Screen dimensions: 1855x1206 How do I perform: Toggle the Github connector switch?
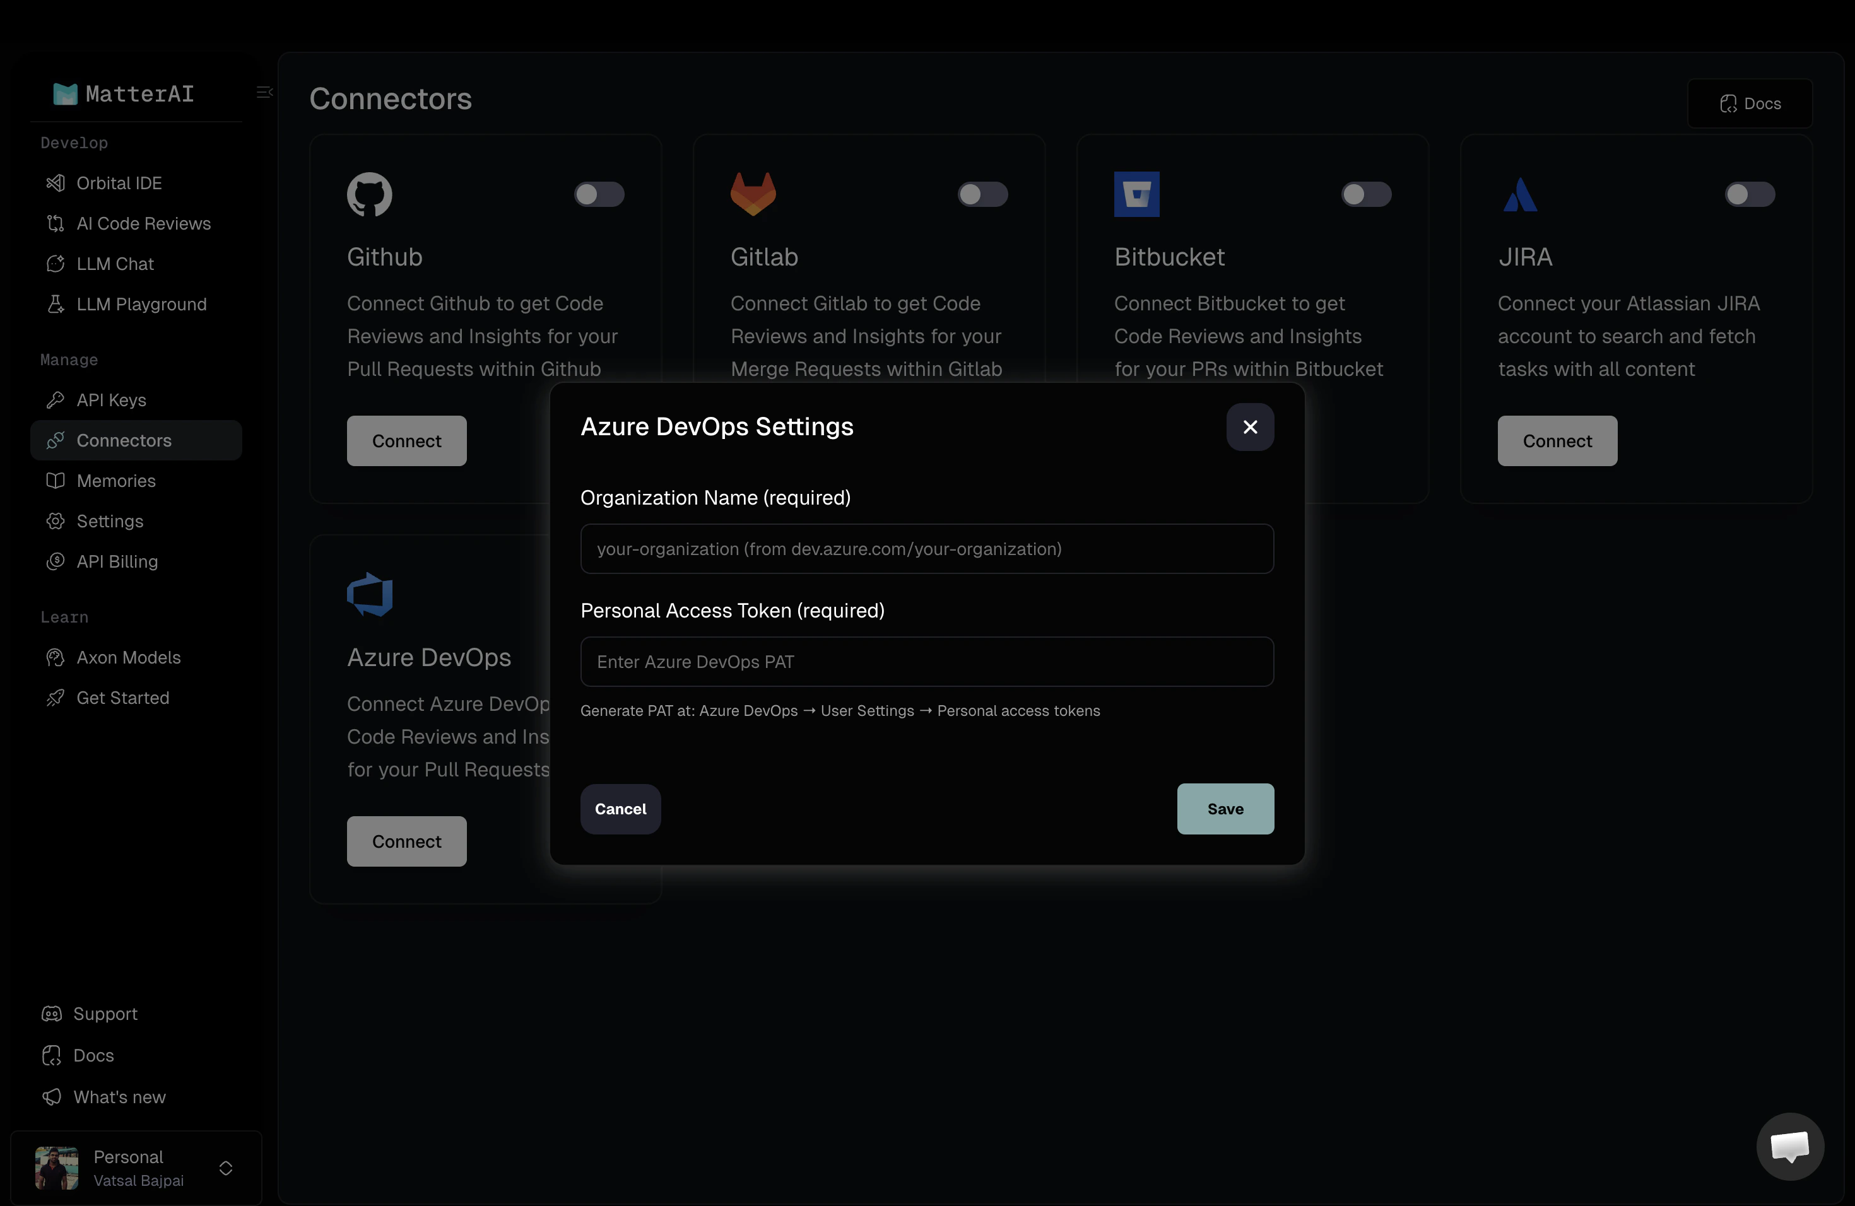pos(599,194)
